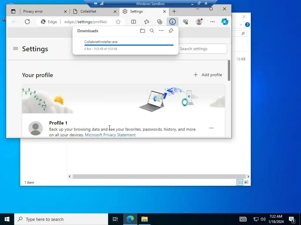This screenshot has height=225, width=301.
Task: Click the address bar showing edge://settings/profiles
Action: (x=86, y=22)
